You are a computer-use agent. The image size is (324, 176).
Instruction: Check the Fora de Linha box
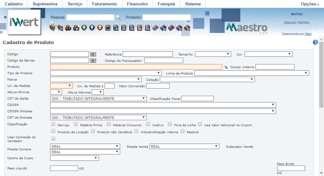point(170,124)
